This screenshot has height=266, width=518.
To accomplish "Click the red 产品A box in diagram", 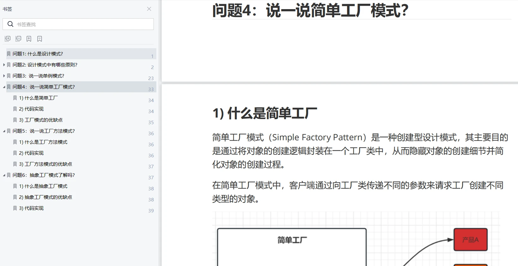I will [471, 240].
